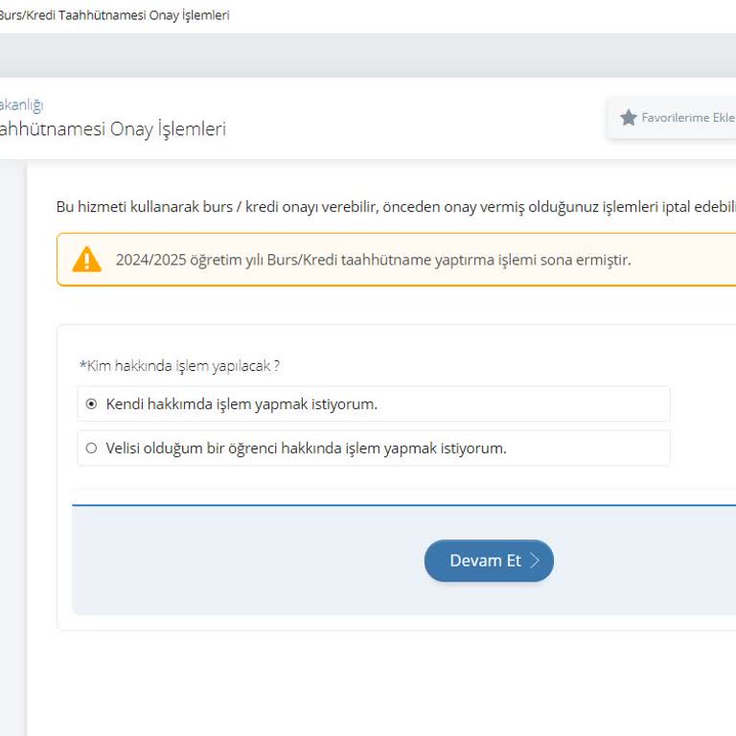Click the page heading 'Onay İşlemleri'

click(168, 128)
